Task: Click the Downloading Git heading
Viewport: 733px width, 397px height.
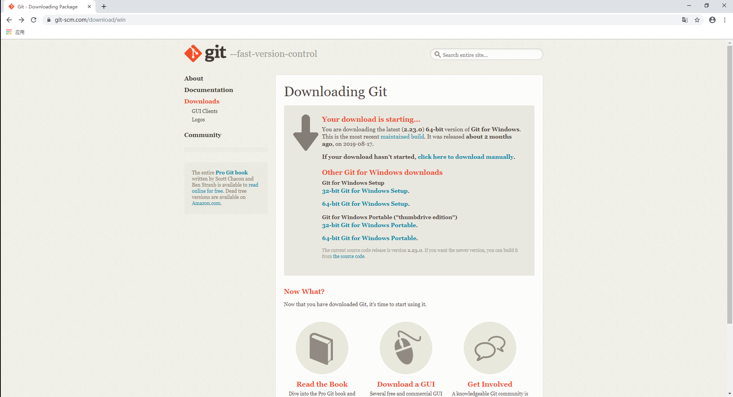Action: point(336,92)
